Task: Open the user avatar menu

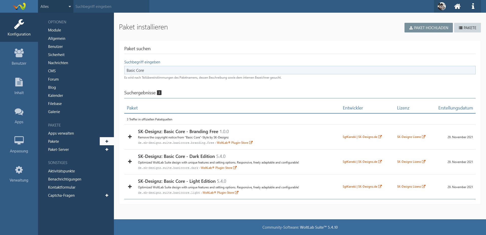Action: (x=442, y=6)
